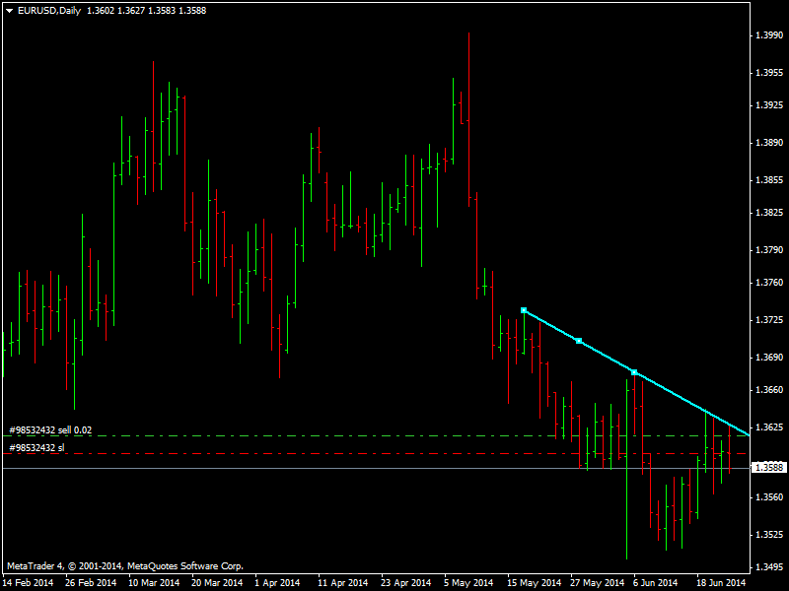Click the 1.3855 price axis label
789x591 pixels.
[769, 180]
